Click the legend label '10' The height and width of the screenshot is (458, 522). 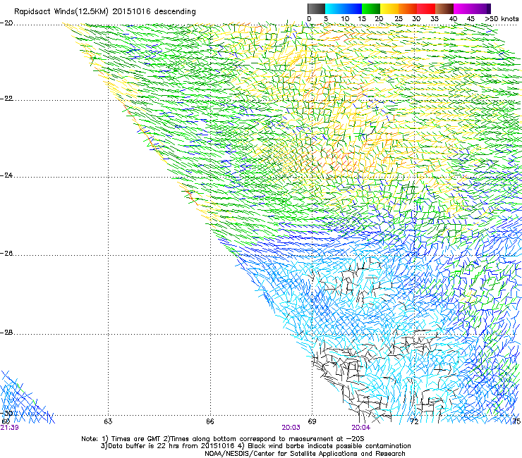pos(345,19)
